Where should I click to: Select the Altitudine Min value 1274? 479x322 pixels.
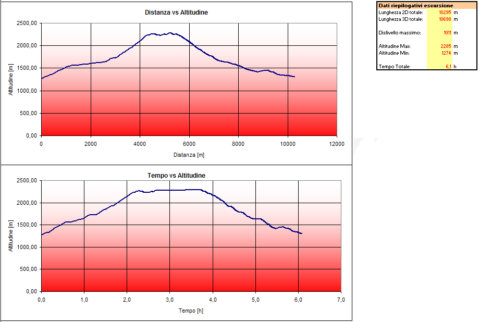coord(446,53)
